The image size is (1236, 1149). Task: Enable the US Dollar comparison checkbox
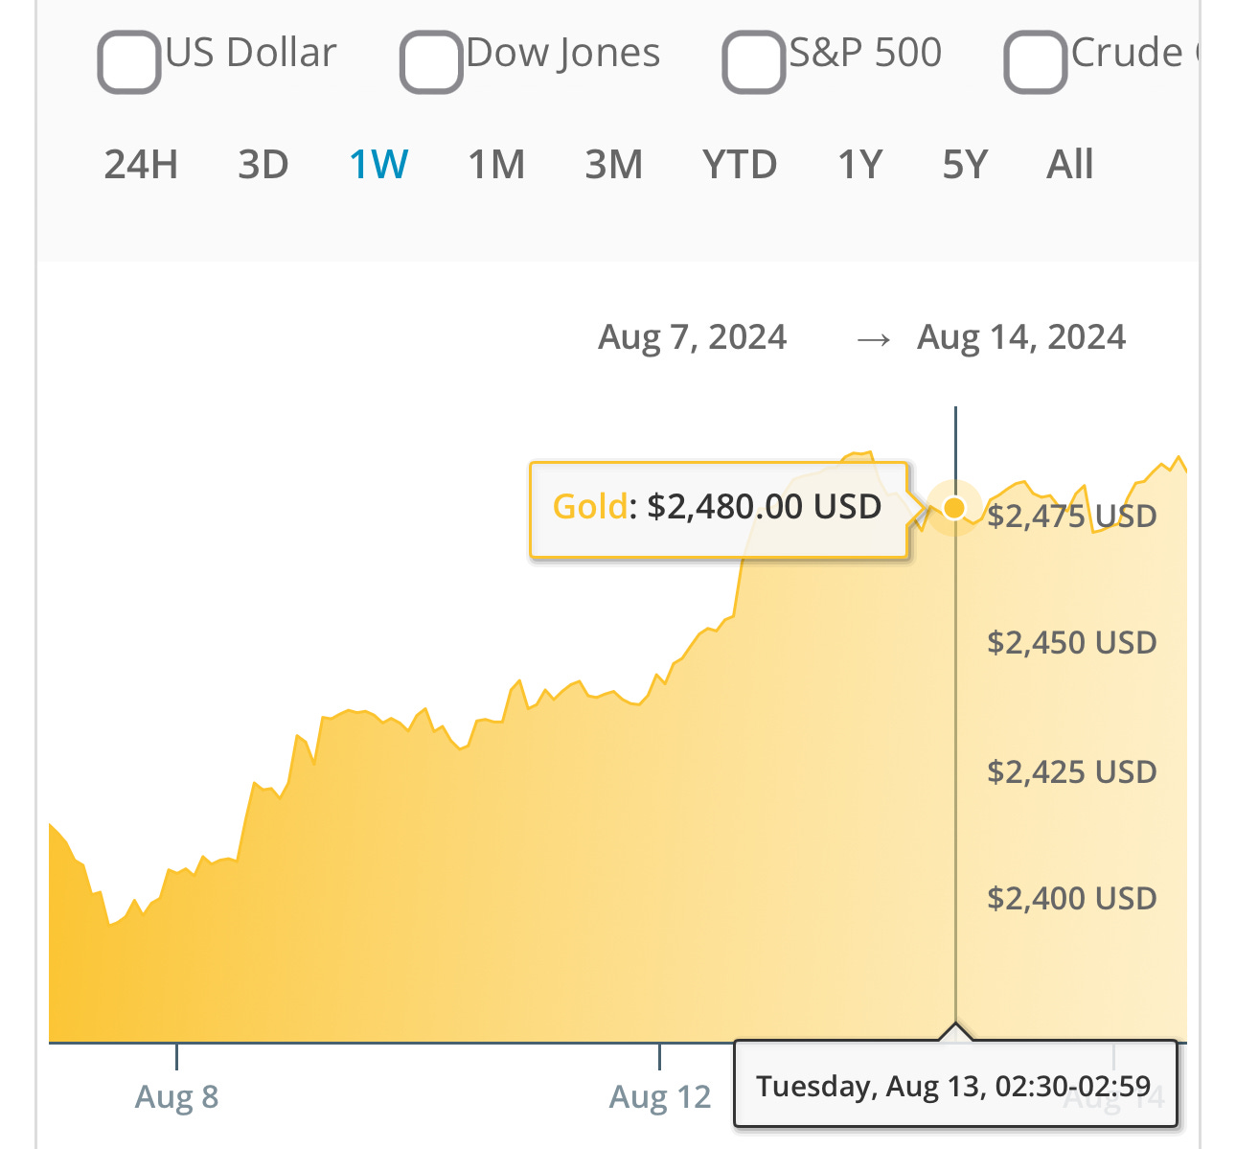point(129,62)
